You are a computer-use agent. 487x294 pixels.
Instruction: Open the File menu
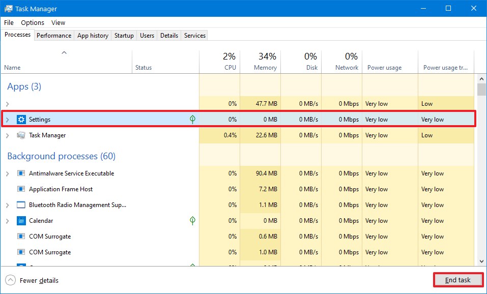[x=9, y=23]
